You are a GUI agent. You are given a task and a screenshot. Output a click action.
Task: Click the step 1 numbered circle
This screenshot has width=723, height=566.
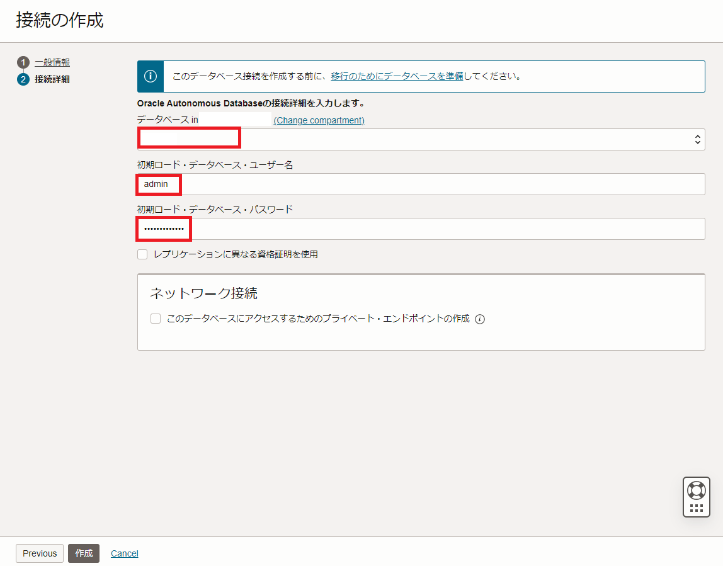click(23, 62)
